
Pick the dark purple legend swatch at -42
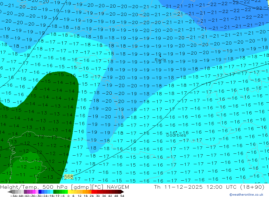click(25, 192)
